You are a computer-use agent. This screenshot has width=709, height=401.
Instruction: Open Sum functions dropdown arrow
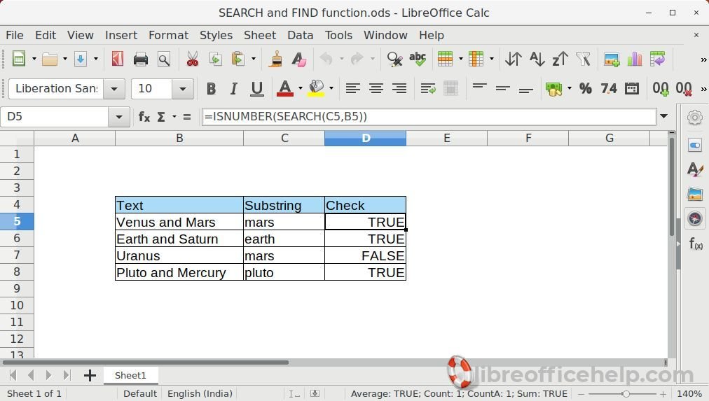point(174,117)
